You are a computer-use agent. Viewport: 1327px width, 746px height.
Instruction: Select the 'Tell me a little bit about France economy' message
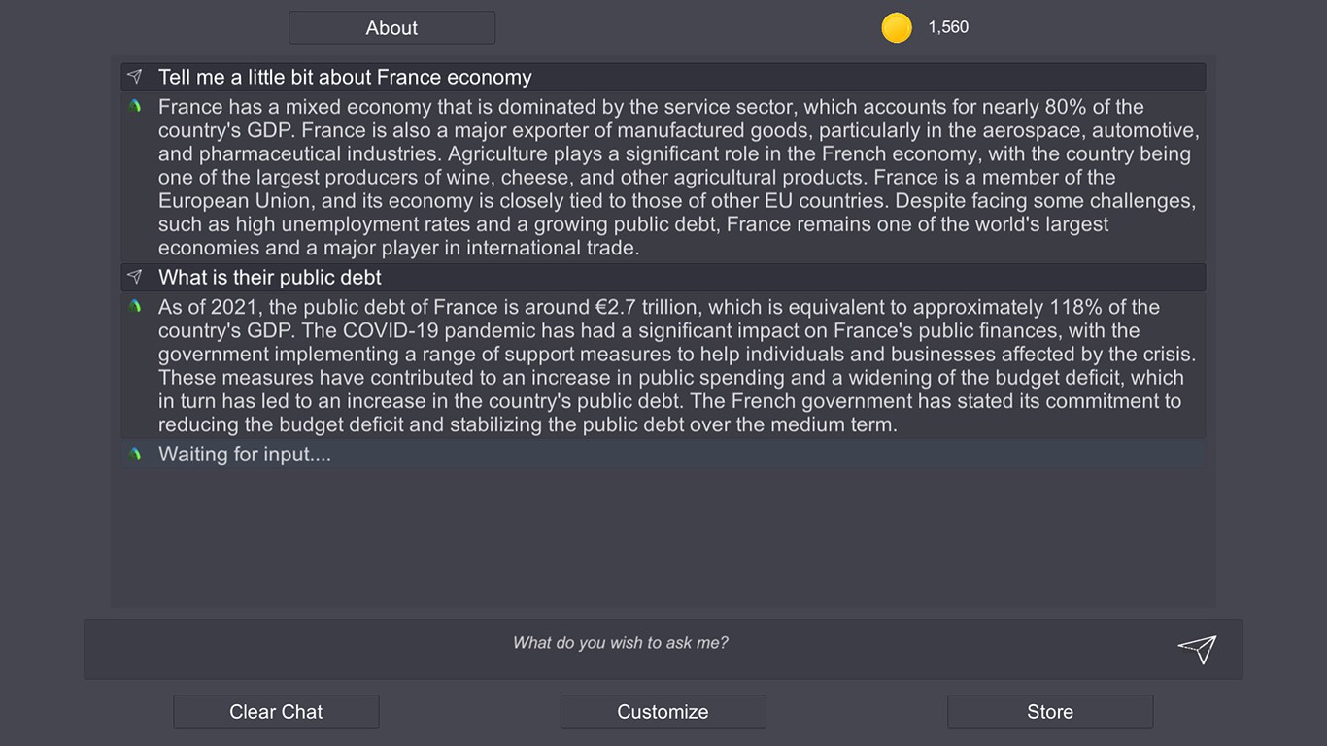click(x=663, y=77)
